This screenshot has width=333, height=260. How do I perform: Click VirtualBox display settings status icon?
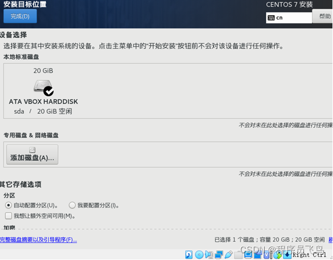(248, 254)
